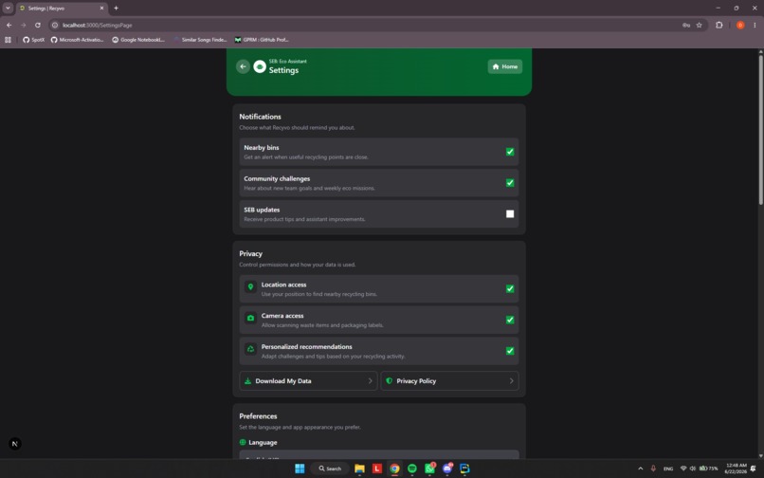Open the Windows Start menu
Viewport: 764px width, 478px height.
(x=300, y=469)
